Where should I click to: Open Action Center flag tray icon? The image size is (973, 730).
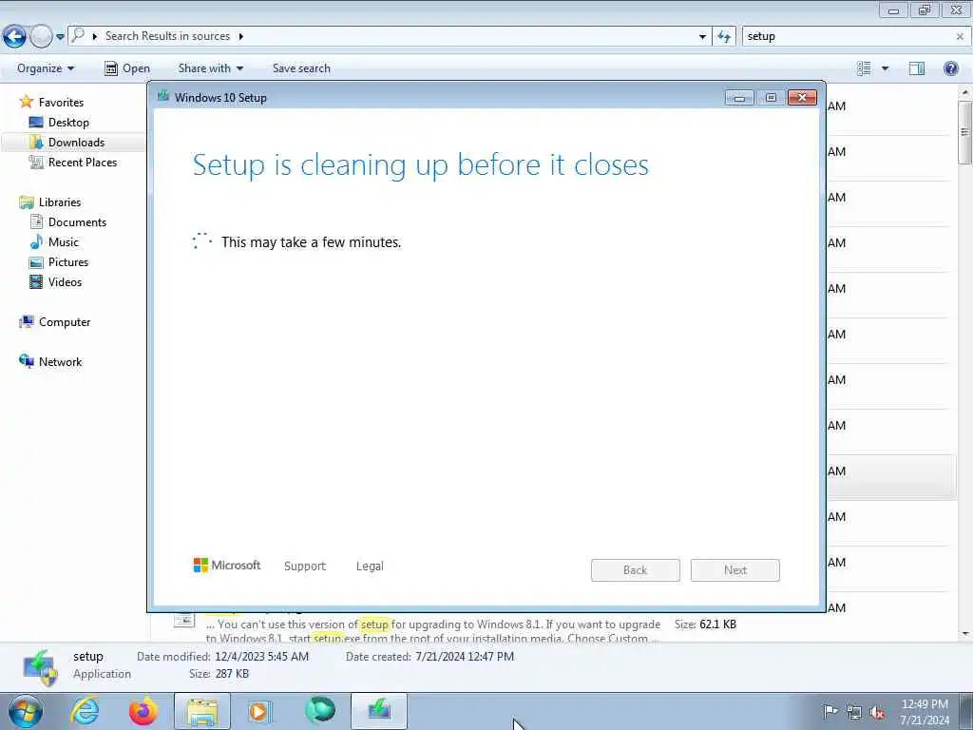(830, 712)
